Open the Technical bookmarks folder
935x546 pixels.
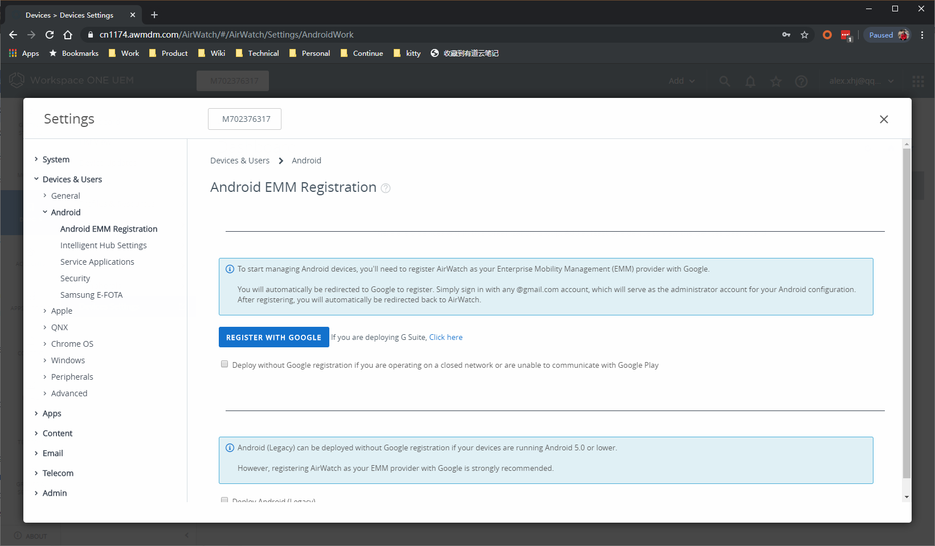[257, 53]
